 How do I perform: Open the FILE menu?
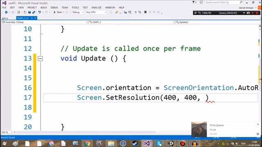click(x=4, y=7)
